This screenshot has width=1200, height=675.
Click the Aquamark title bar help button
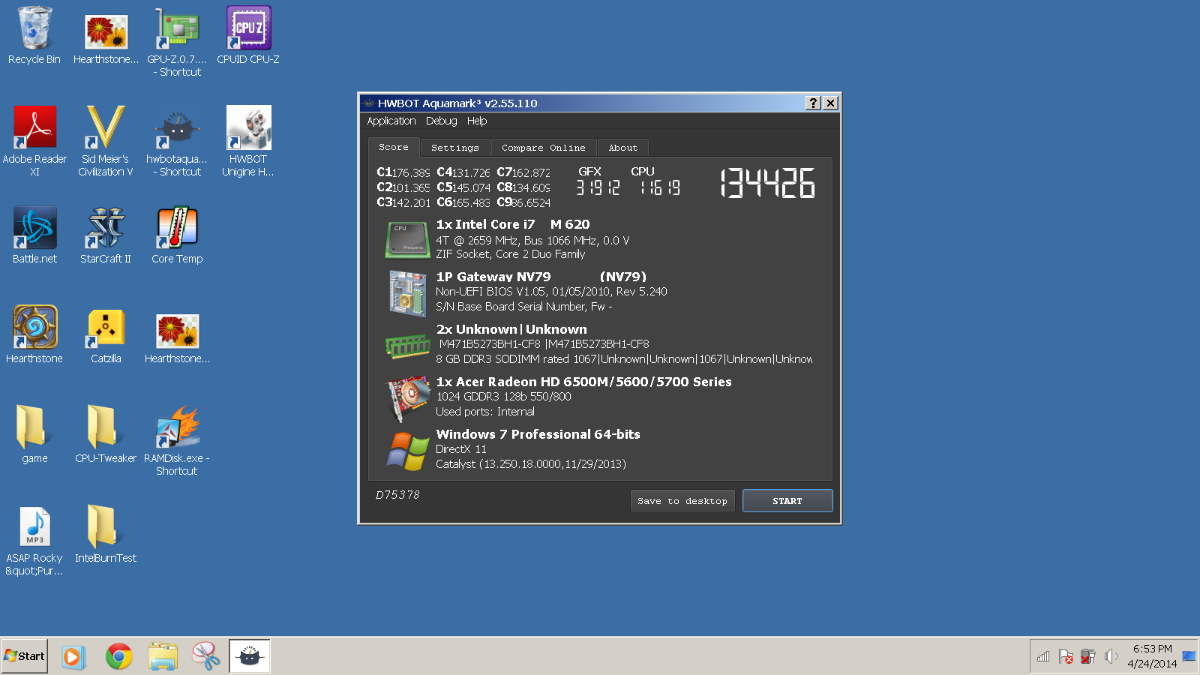coord(813,103)
